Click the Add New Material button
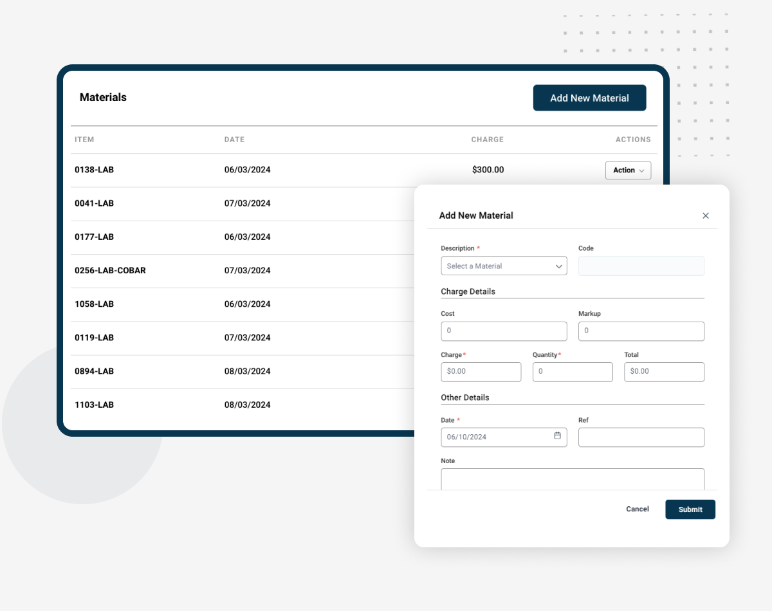 click(x=589, y=98)
